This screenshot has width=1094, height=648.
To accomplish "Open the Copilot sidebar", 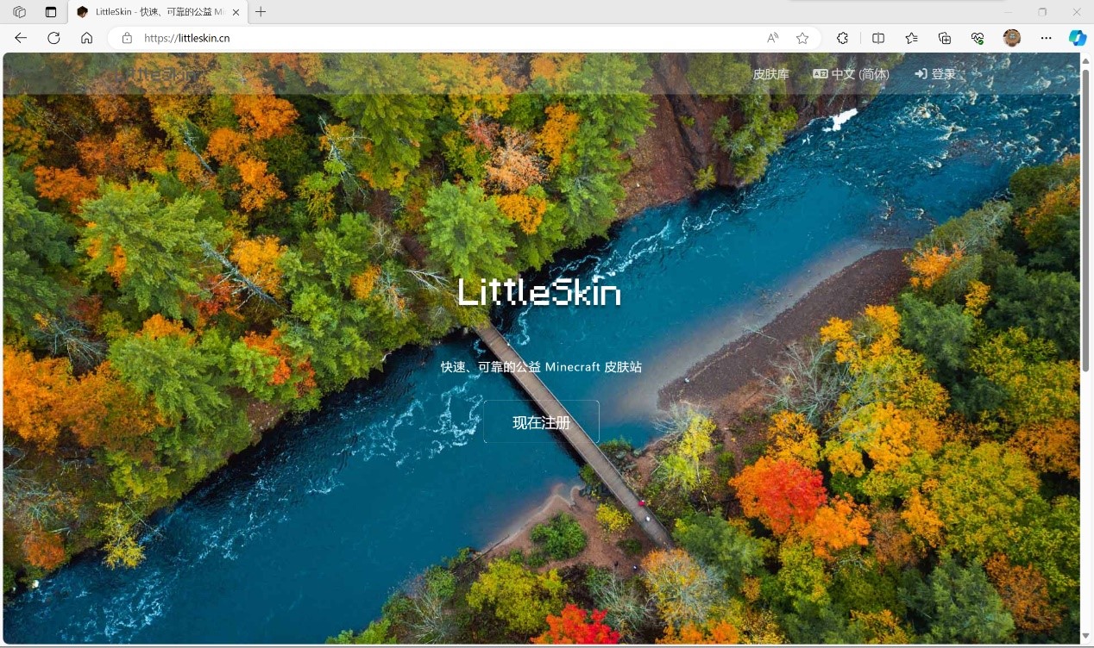I will [x=1077, y=38].
